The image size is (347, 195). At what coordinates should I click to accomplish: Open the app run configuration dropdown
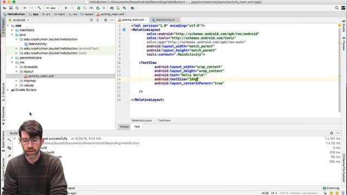point(53,8)
